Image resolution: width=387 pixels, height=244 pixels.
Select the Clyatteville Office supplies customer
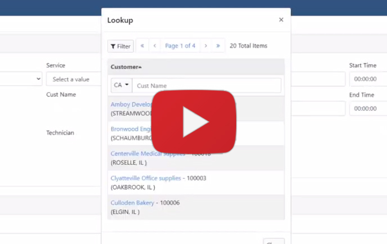click(146, 178)
